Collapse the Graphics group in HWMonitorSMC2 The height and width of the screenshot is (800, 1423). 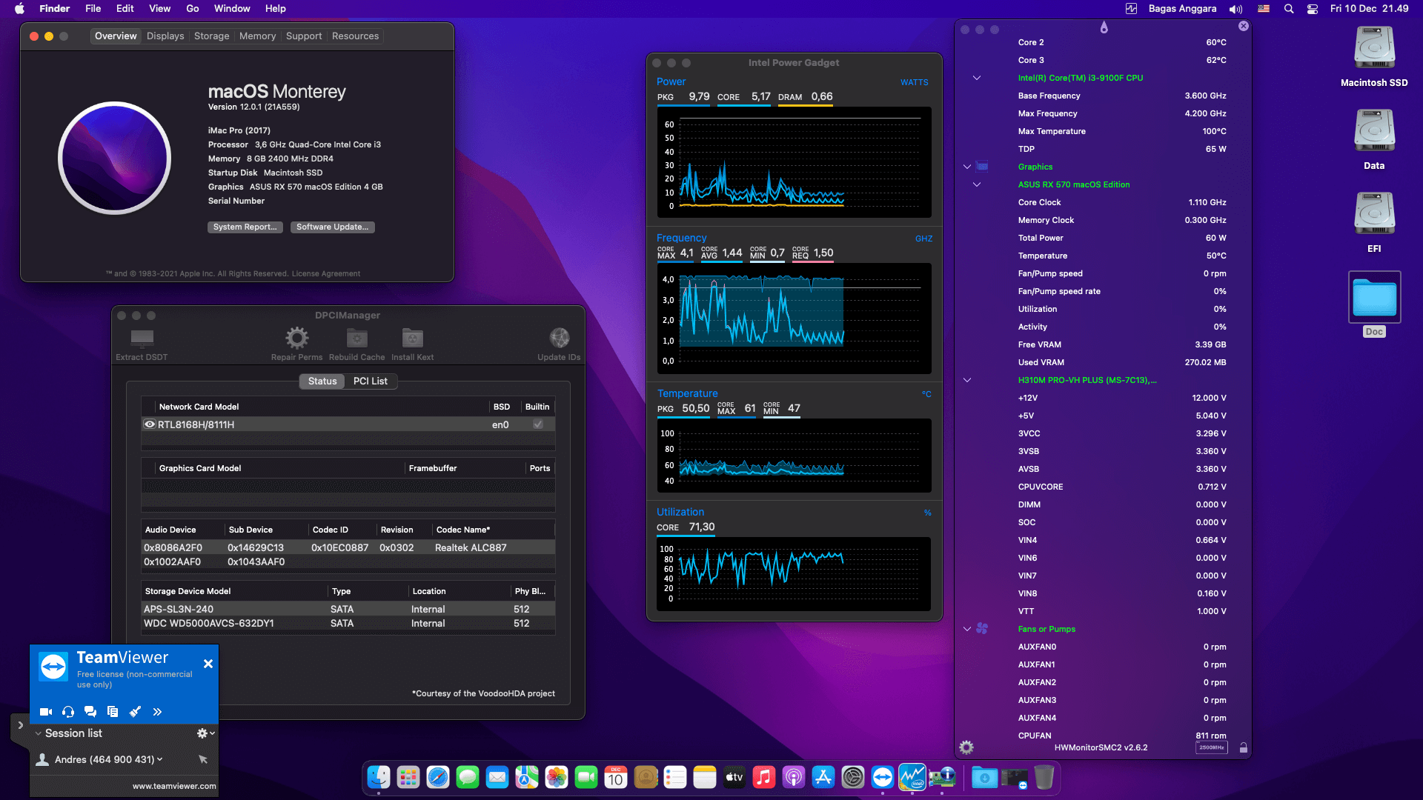tap(967, 167)
